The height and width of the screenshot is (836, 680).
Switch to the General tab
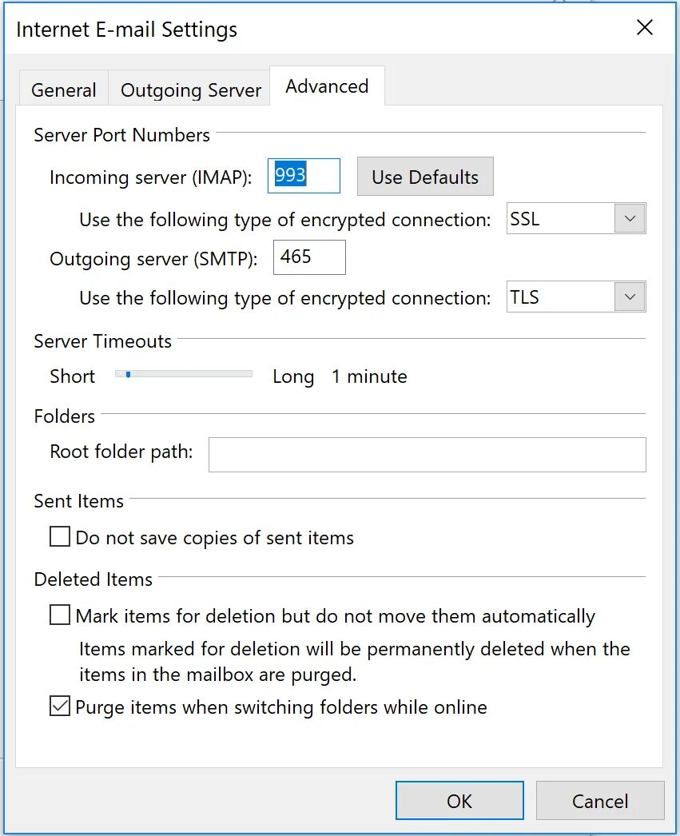tap(64, 90)
